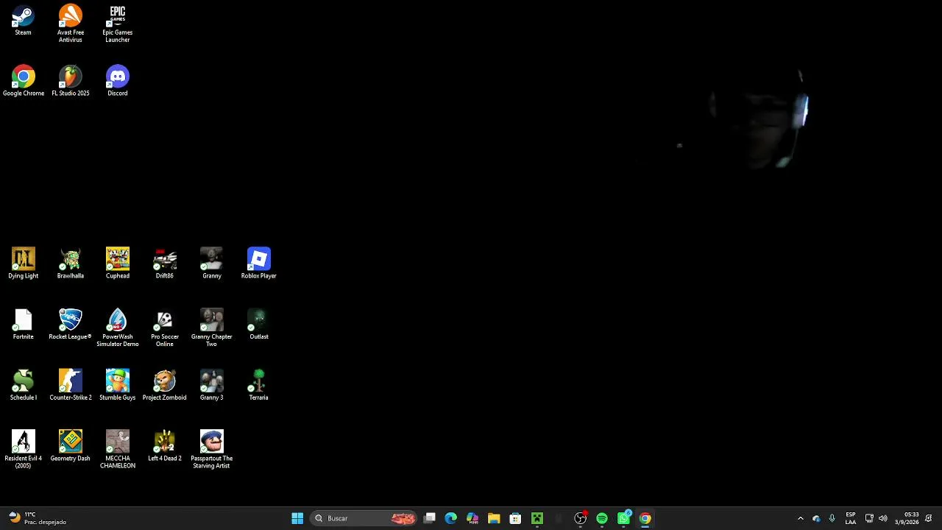Expand the hidden system tray icons
This screenshot has height=530, width=942.
801,518
